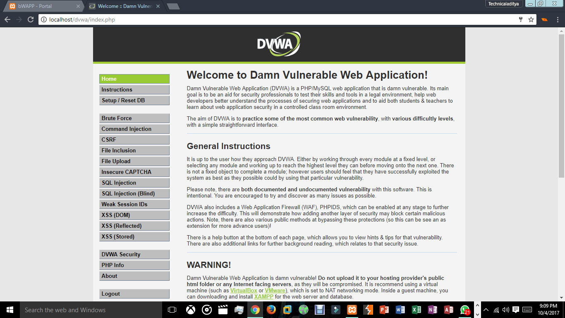Open Task View on the taskbar
The image size is (565, 318).
[172, 310]
